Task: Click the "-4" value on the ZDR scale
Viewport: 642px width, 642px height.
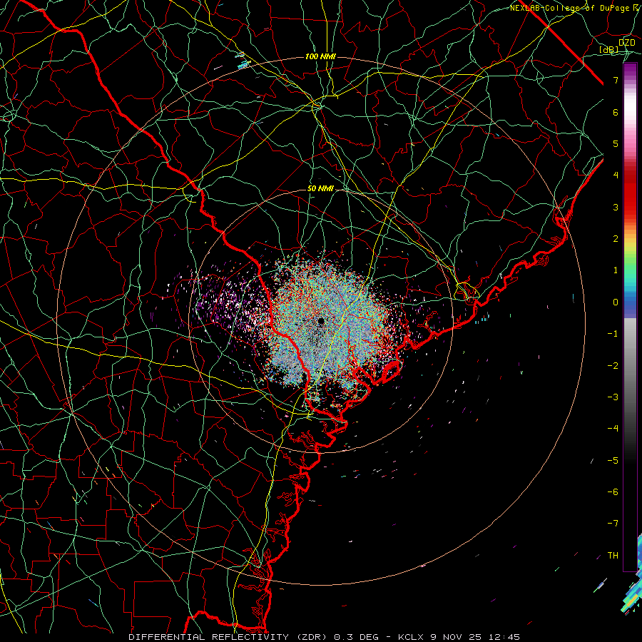Action: pyautogui.click(x=613, y=429)
